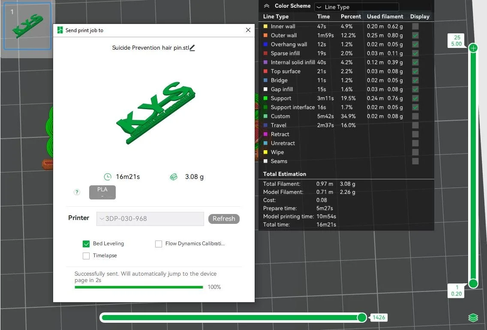Click the upload progress bar at 100%
The height and width of the screenshot is (330, 487).
139,287
